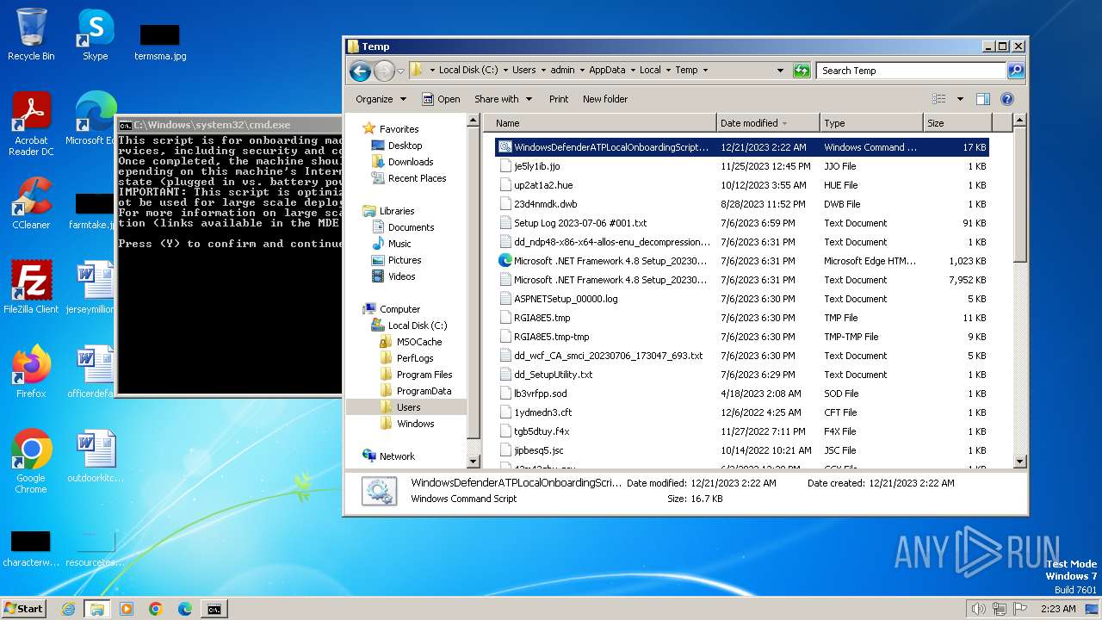Select Local Disk (C:) in tree
This screenshot has width=1102, height=620.
tap(418, 325)
